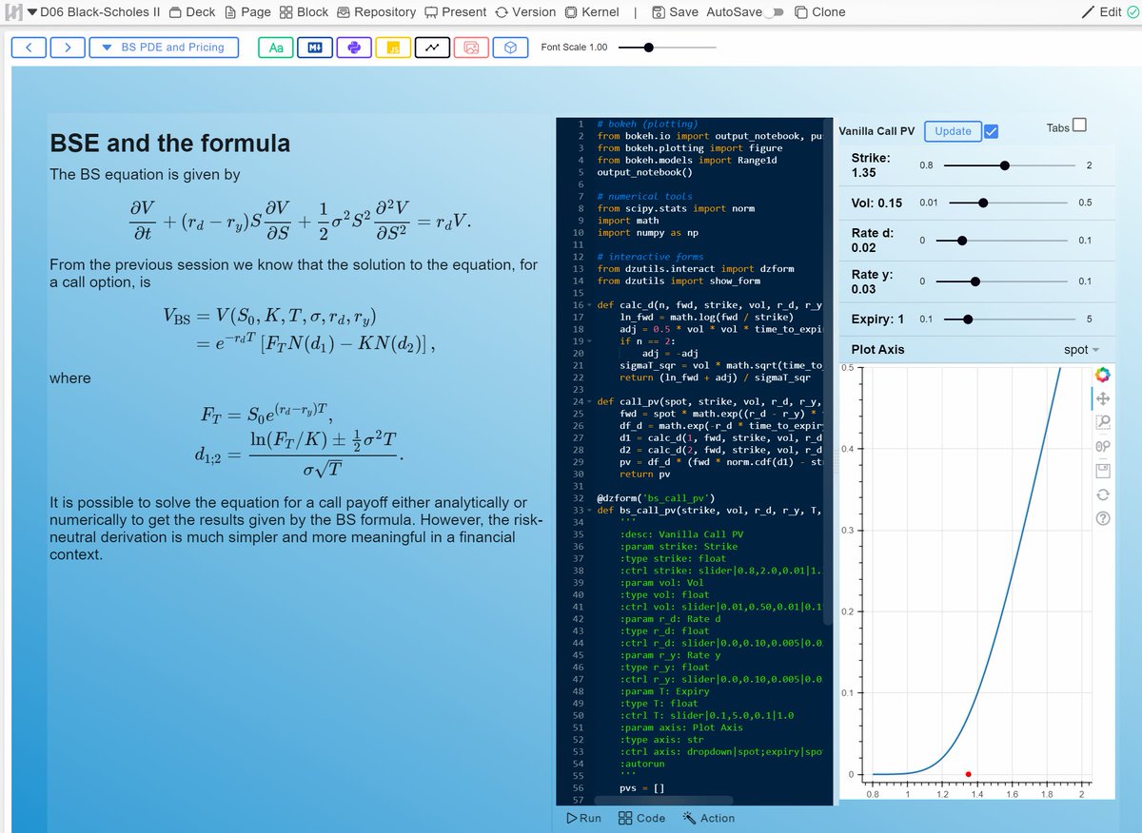
Task: Open the Block menu
Action: point(304,12)
